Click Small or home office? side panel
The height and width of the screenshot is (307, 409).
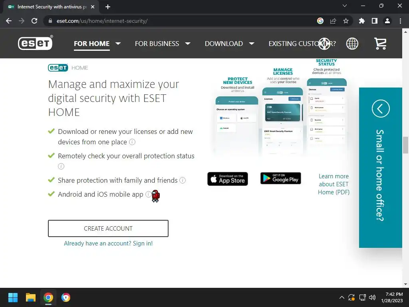click(x=381, y=167)
